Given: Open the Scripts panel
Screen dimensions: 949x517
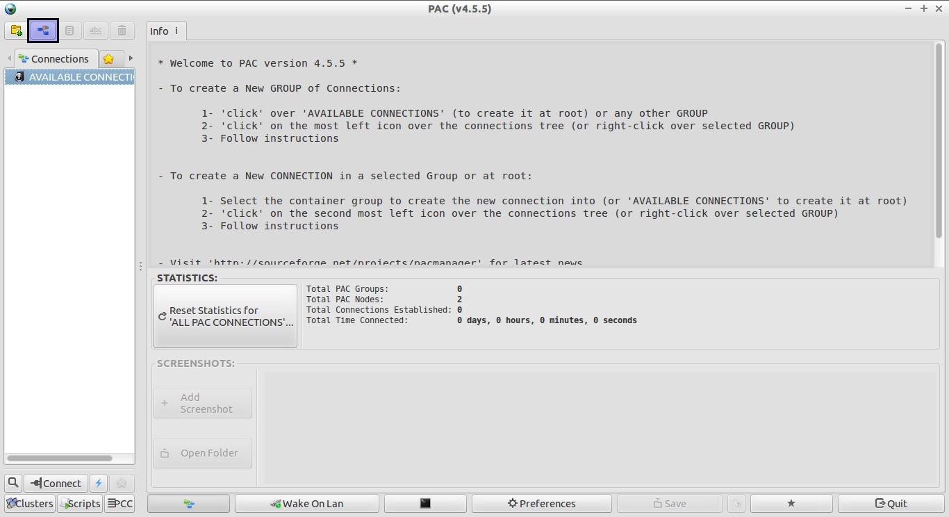Looking at the screenshot, I should 80,504.
